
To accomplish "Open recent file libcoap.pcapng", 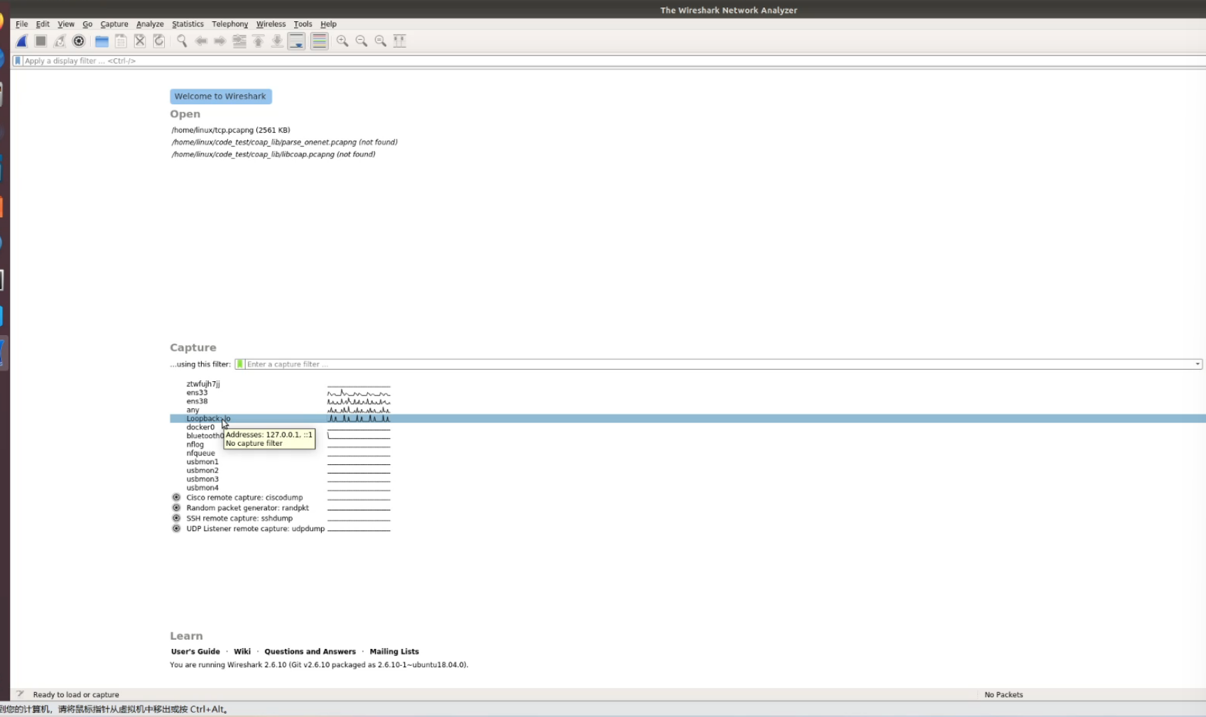I will coord(273,155).
